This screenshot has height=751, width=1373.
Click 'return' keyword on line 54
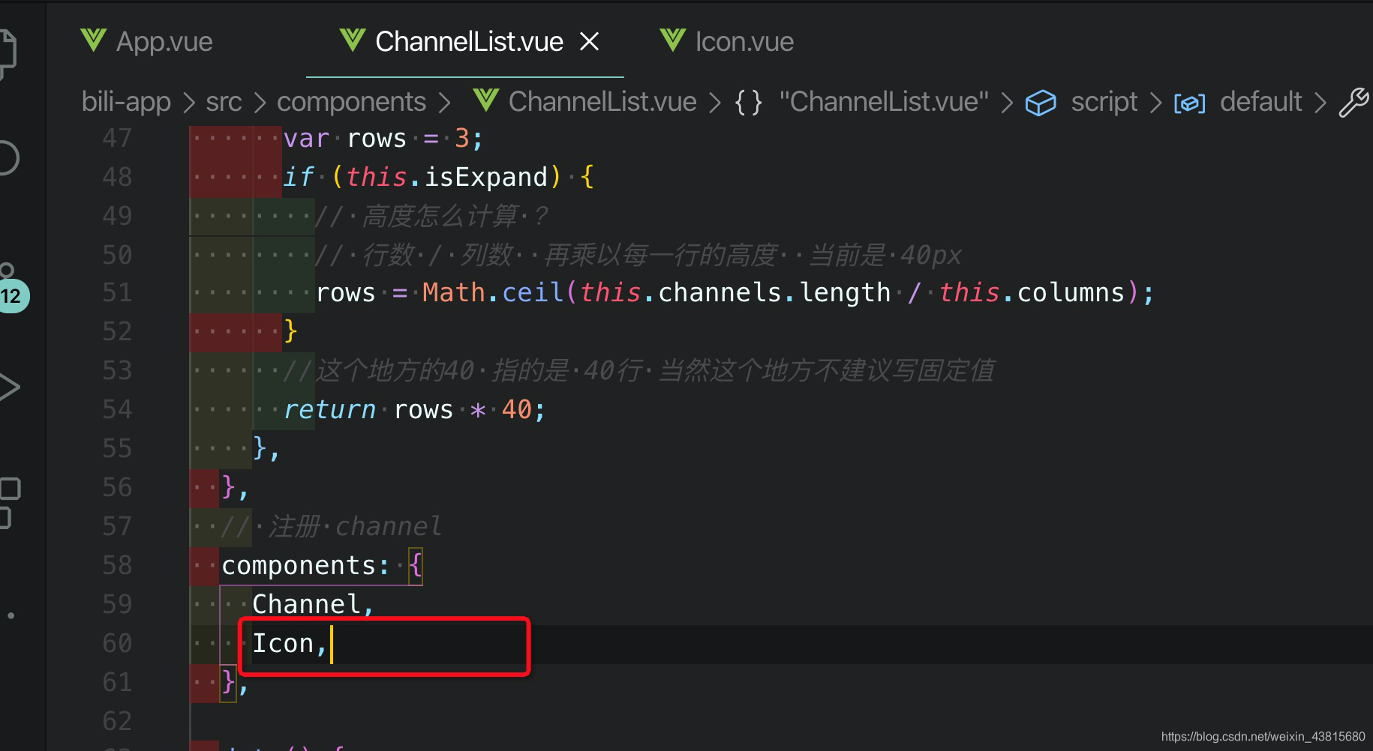click(329, 409)
